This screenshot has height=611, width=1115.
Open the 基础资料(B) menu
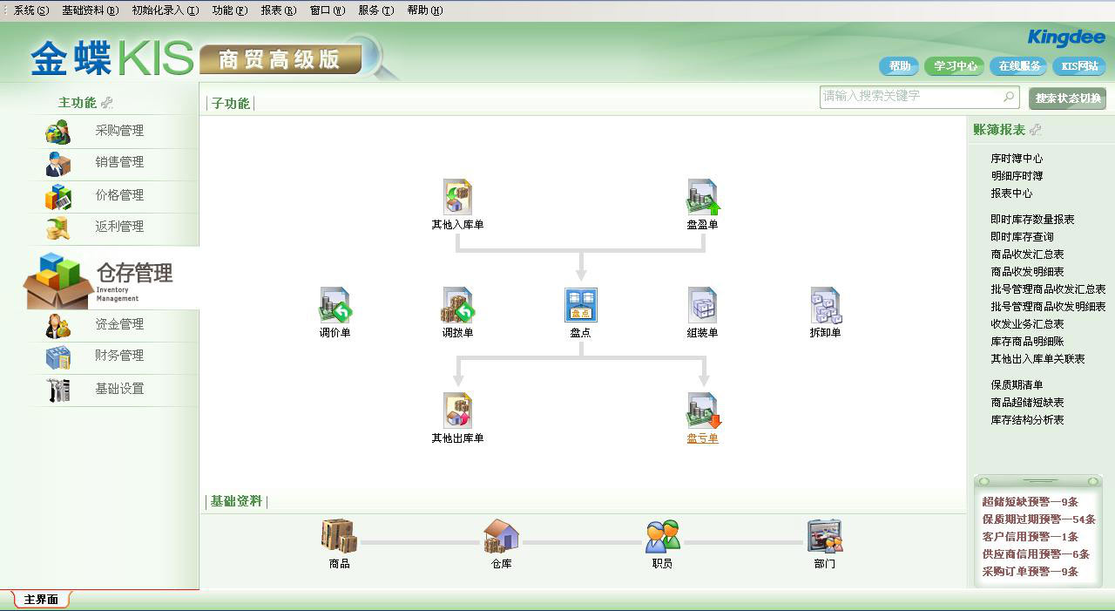click(90, 10)
